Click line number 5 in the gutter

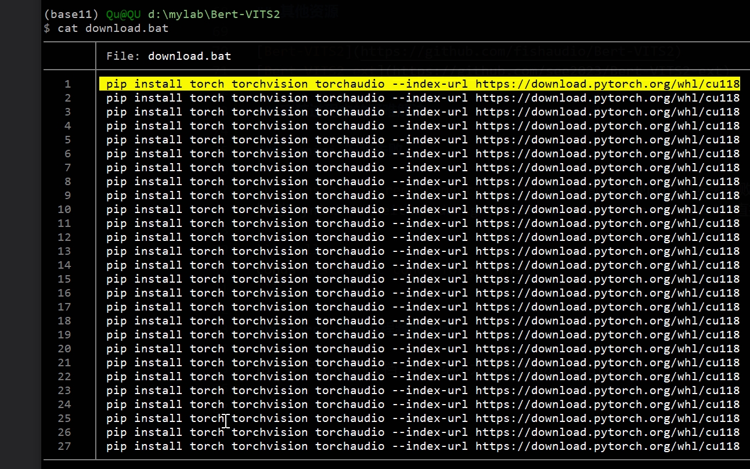click(x=67, y=140)
